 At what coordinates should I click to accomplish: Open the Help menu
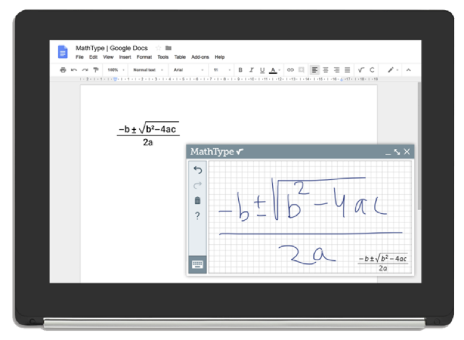(x=220, y=57)
